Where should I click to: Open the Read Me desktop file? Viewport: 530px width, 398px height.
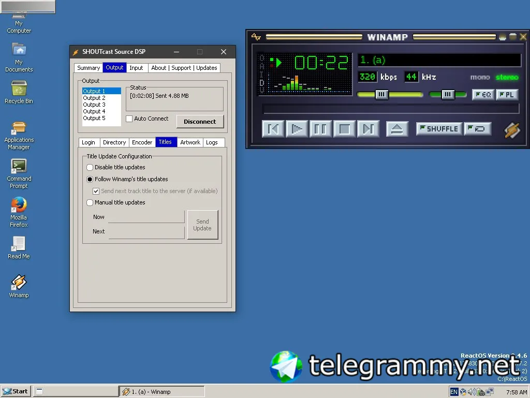point(19,248)
